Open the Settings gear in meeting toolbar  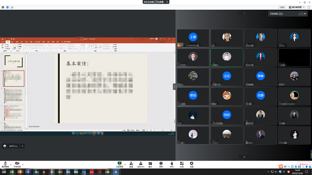192,164
